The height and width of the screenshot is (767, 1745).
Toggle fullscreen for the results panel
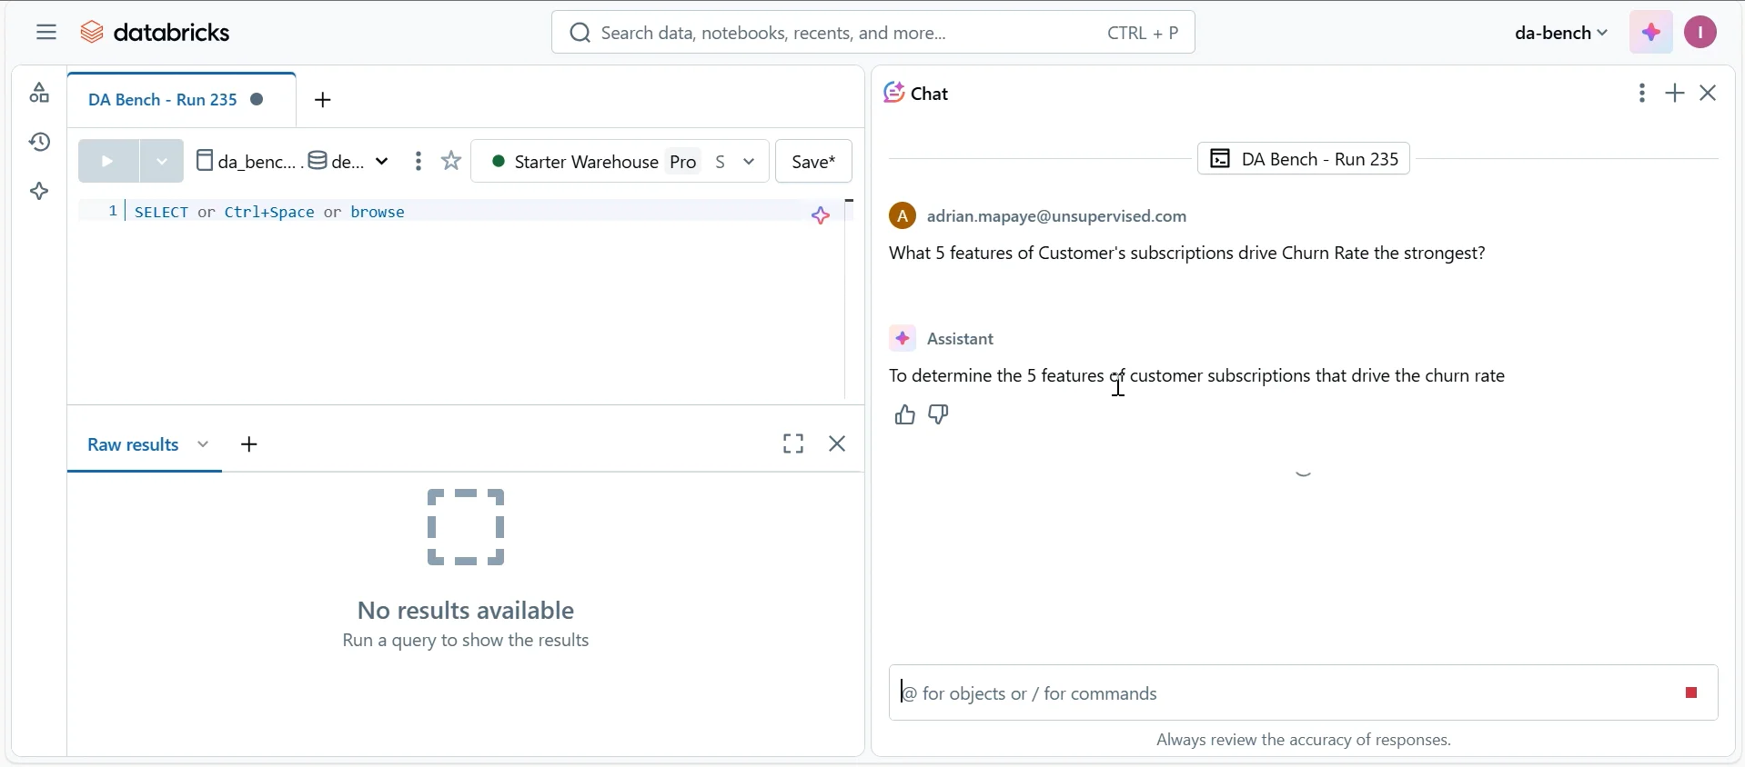click(x=793, y=444)
